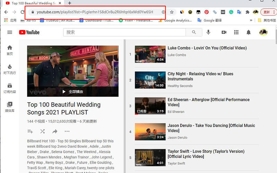Open the Google 翻译 bookmark

coord(209,20)
